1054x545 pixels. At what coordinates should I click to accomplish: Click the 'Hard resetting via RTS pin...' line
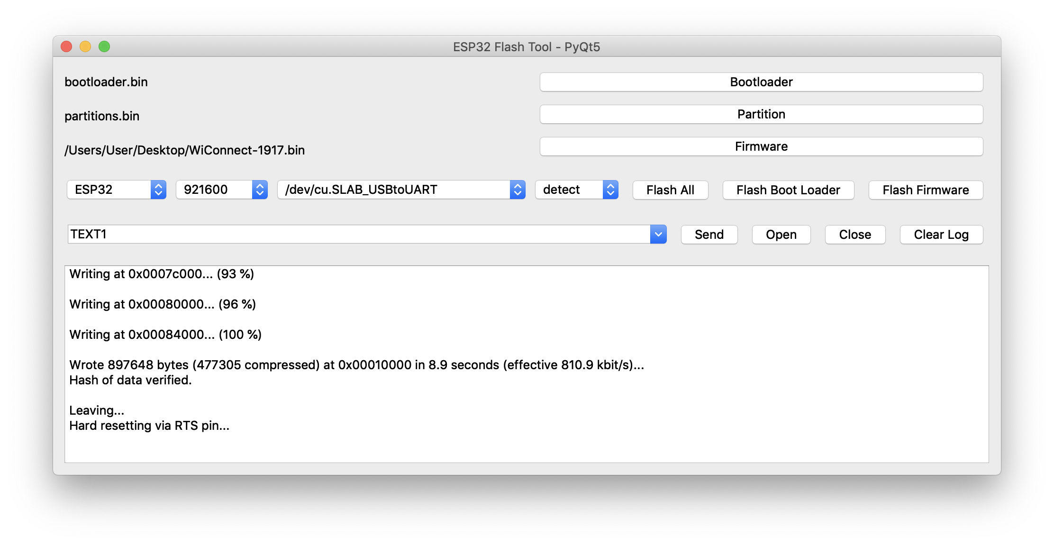tap(149, 426)
